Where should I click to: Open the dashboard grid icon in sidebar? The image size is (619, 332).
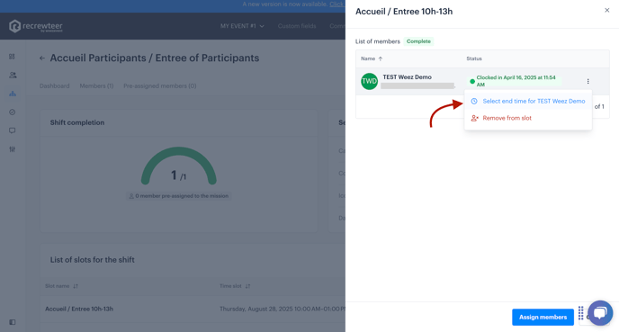13,57
